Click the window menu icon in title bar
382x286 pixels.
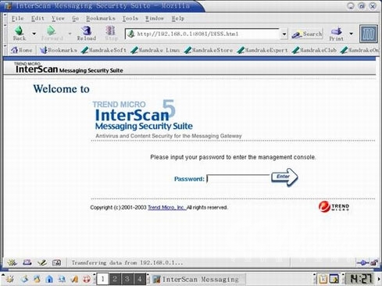click(8, 5)
